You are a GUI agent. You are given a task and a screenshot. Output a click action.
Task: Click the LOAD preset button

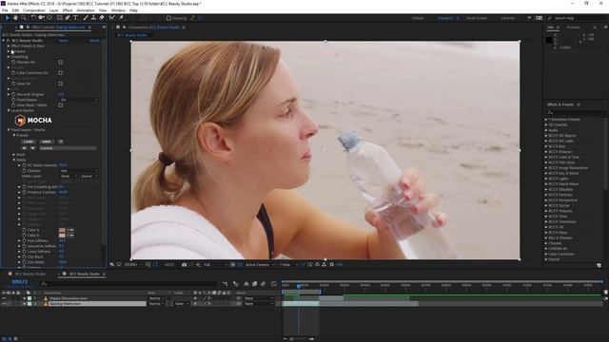coord(29,142)
